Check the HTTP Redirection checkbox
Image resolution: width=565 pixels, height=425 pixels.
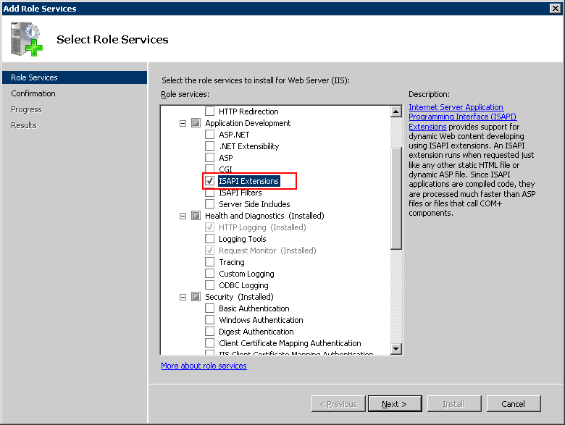pyautogui.click(x=210, y=111)
